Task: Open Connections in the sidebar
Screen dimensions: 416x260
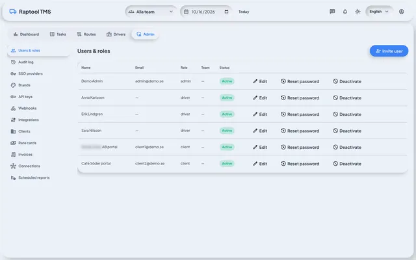Action: tap(39, 166)
